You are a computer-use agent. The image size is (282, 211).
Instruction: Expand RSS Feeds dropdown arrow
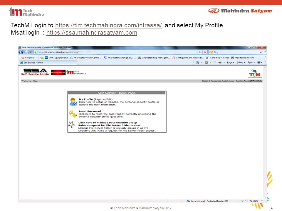click(211, 62)
